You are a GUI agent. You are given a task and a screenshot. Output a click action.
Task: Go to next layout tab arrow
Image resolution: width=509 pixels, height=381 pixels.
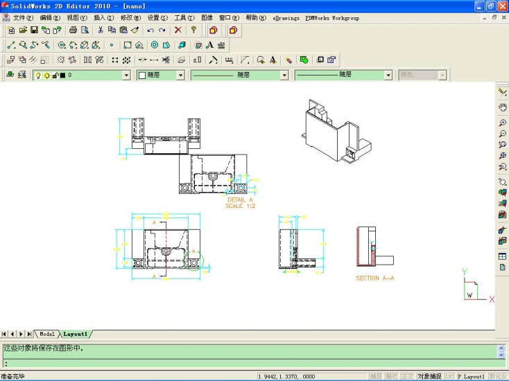pyautogui.click(x=21, y=334)
